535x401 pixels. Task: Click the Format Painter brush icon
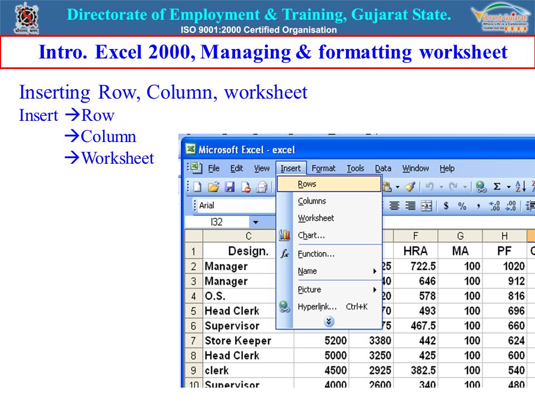[410, 187]
